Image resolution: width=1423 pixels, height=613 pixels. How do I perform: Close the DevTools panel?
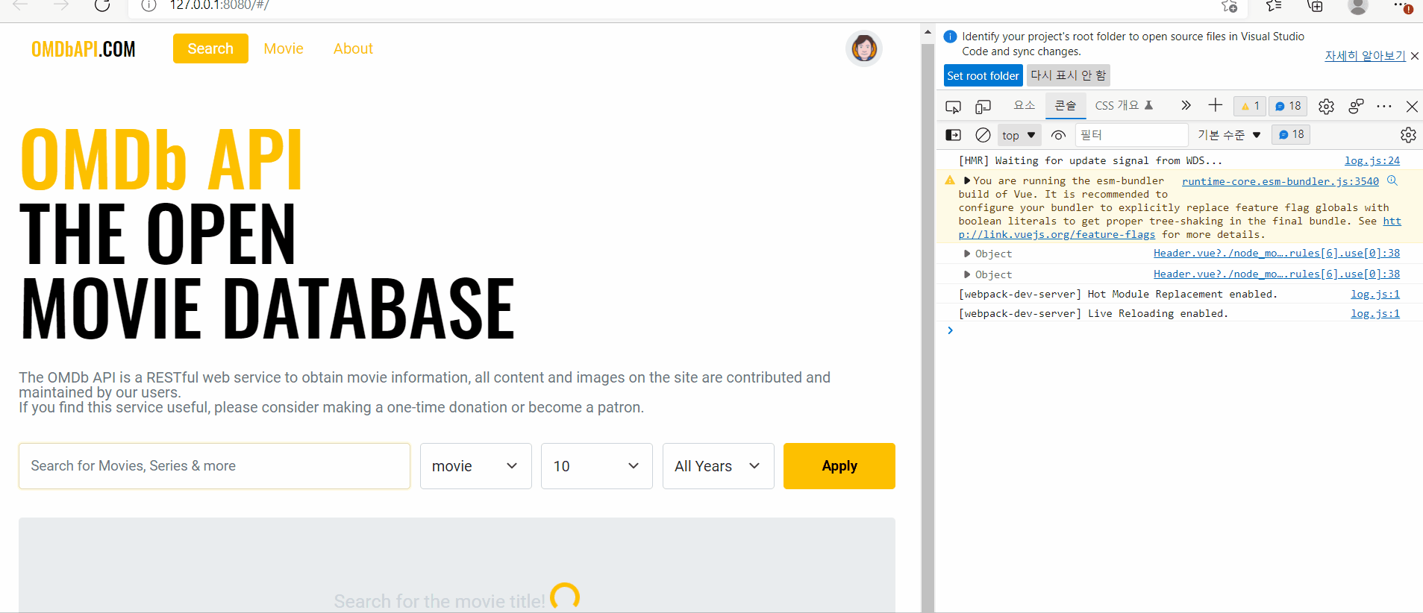[x=1412, y=107]
